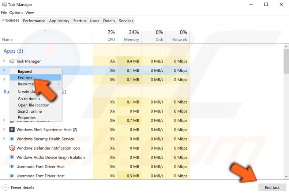This screenshot has width=289, height=195.
Task: Click the Fewer details circle arrow icon
Action: pyautogui.click(x=5, y=188)
